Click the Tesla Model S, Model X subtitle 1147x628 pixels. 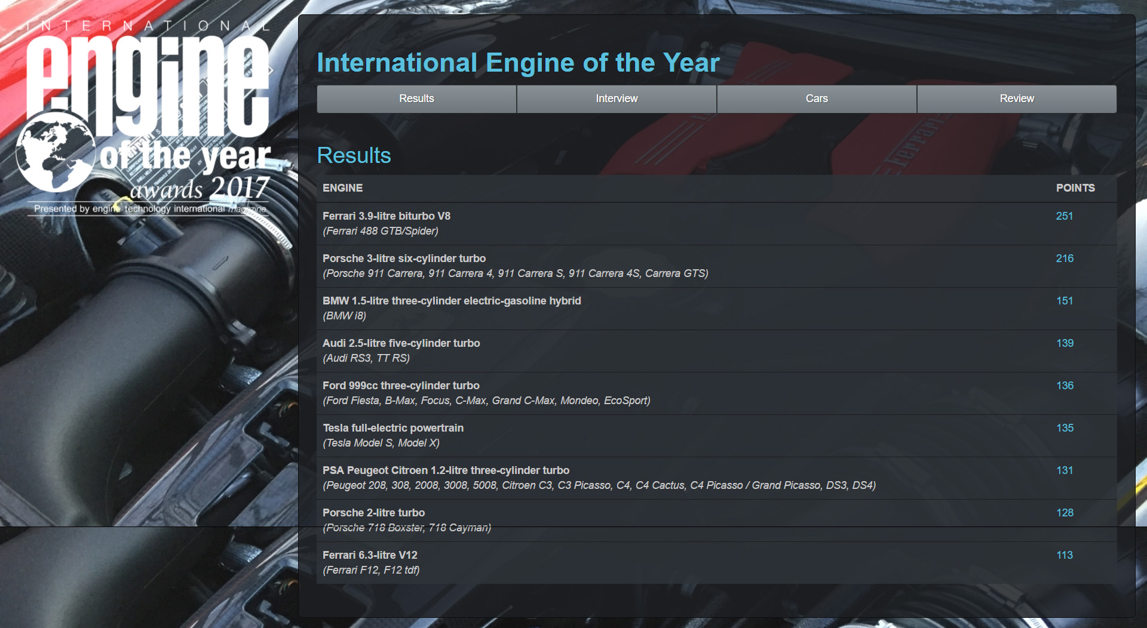pos(381,443)
